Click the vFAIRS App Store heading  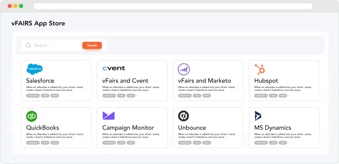(x=38, y=23)
